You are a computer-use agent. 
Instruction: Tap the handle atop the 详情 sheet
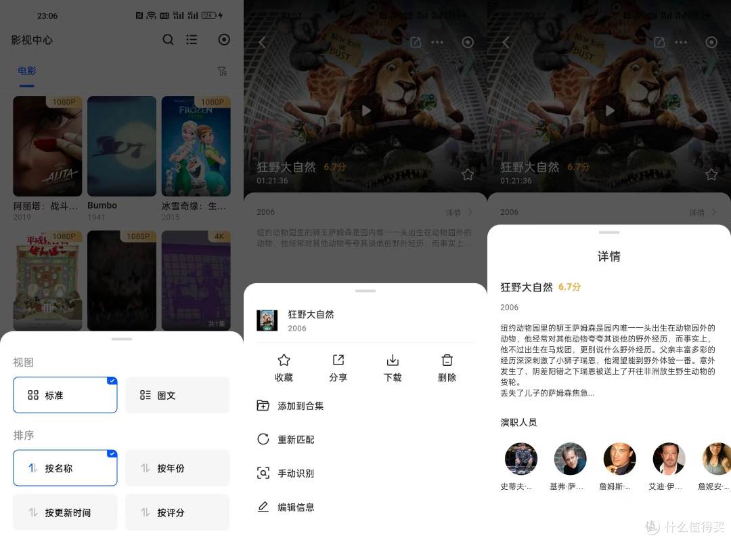coord(609,232)
